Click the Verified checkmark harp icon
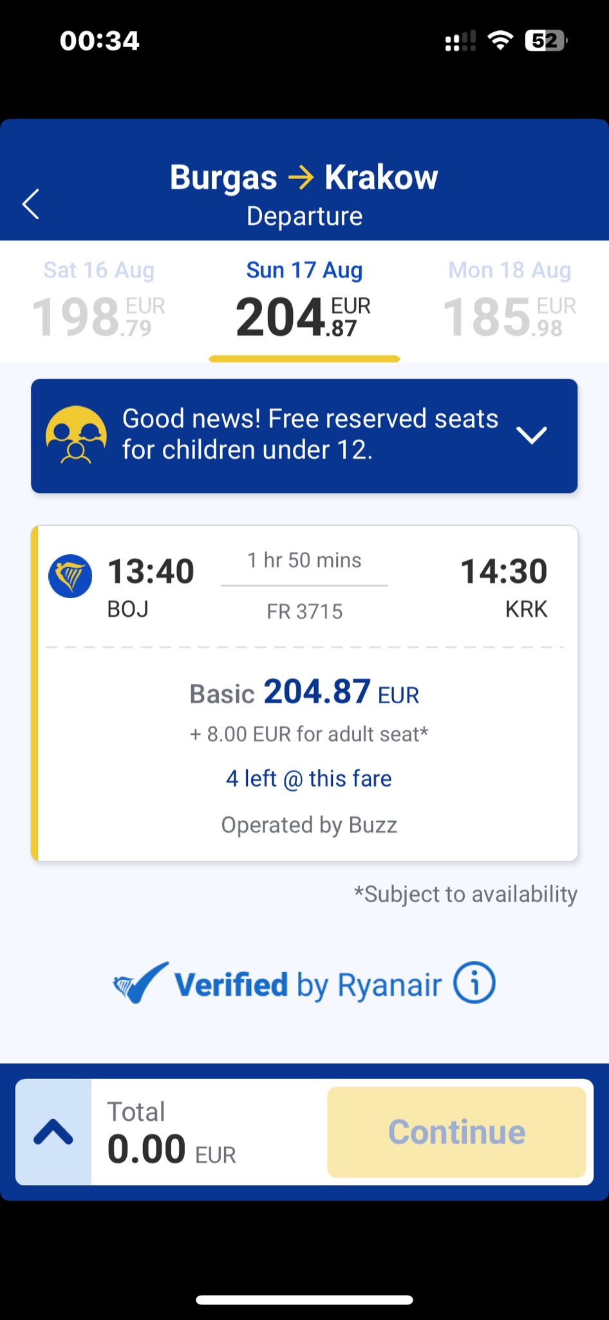The image size is (609, 1320). pyautogui.click(x=140, y=982)
